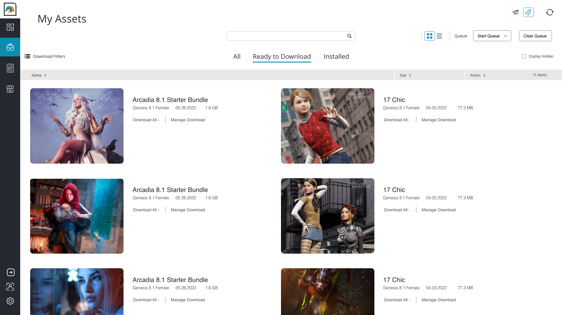The height and width of the screenshot is (315, 562).
Task: Click the 11 Items count label
Action: pos(539,75)
